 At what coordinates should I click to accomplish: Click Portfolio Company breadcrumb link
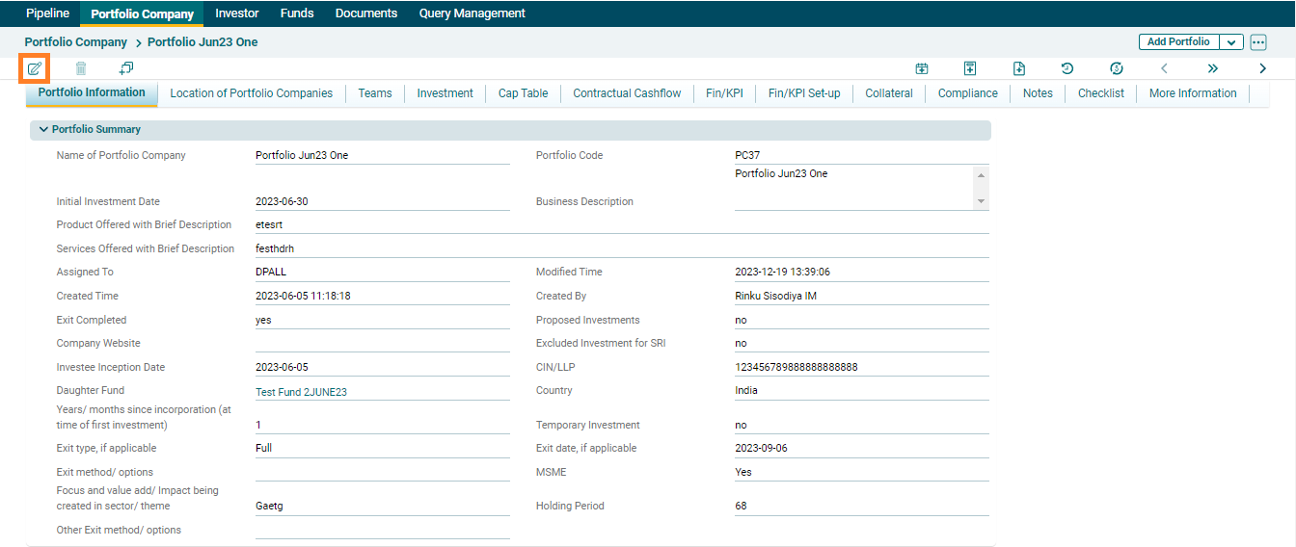tap(76, 42)
